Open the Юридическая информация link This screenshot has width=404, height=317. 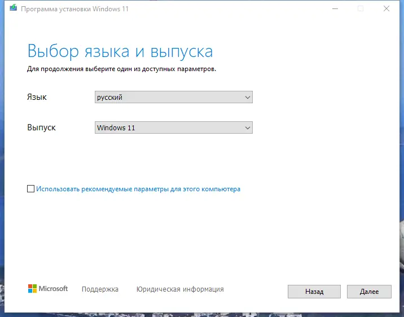[x=180, y=289]
